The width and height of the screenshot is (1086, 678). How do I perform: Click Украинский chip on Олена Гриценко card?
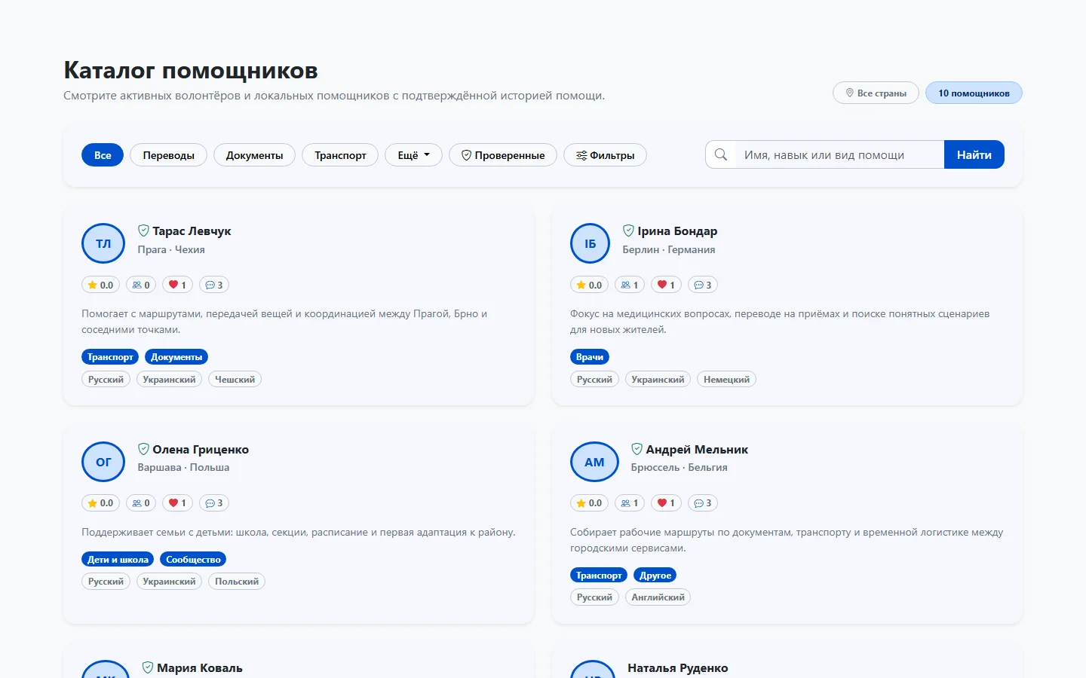pyautogui.click(x=169, y=581)
